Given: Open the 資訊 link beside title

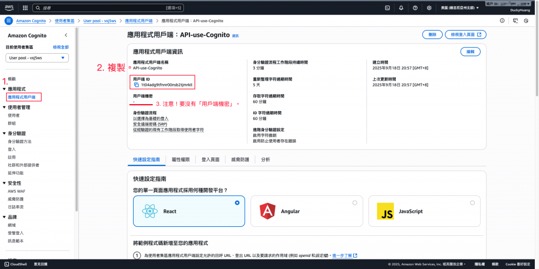Looking at the screenshot, I should click(235, 36).
